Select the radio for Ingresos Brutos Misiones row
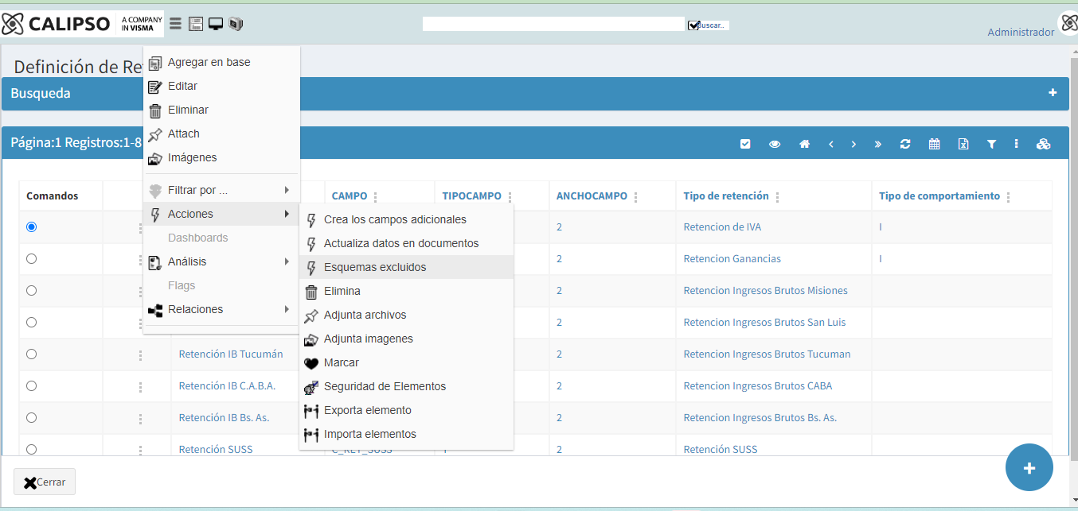 click(31, 290)
